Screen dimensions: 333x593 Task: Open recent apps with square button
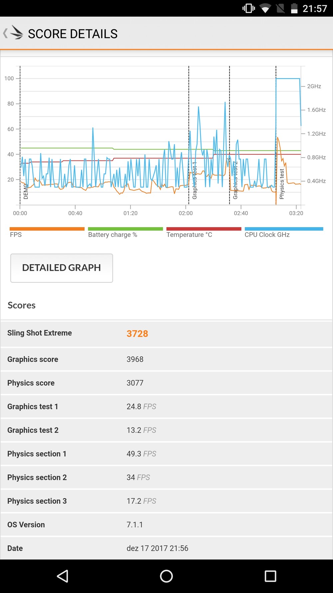click(270, 576)
